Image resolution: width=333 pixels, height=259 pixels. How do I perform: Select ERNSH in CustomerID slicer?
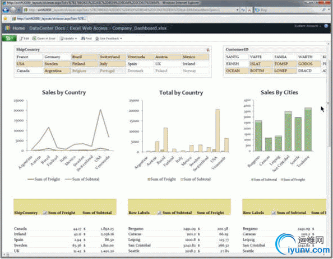pos(237,64)
